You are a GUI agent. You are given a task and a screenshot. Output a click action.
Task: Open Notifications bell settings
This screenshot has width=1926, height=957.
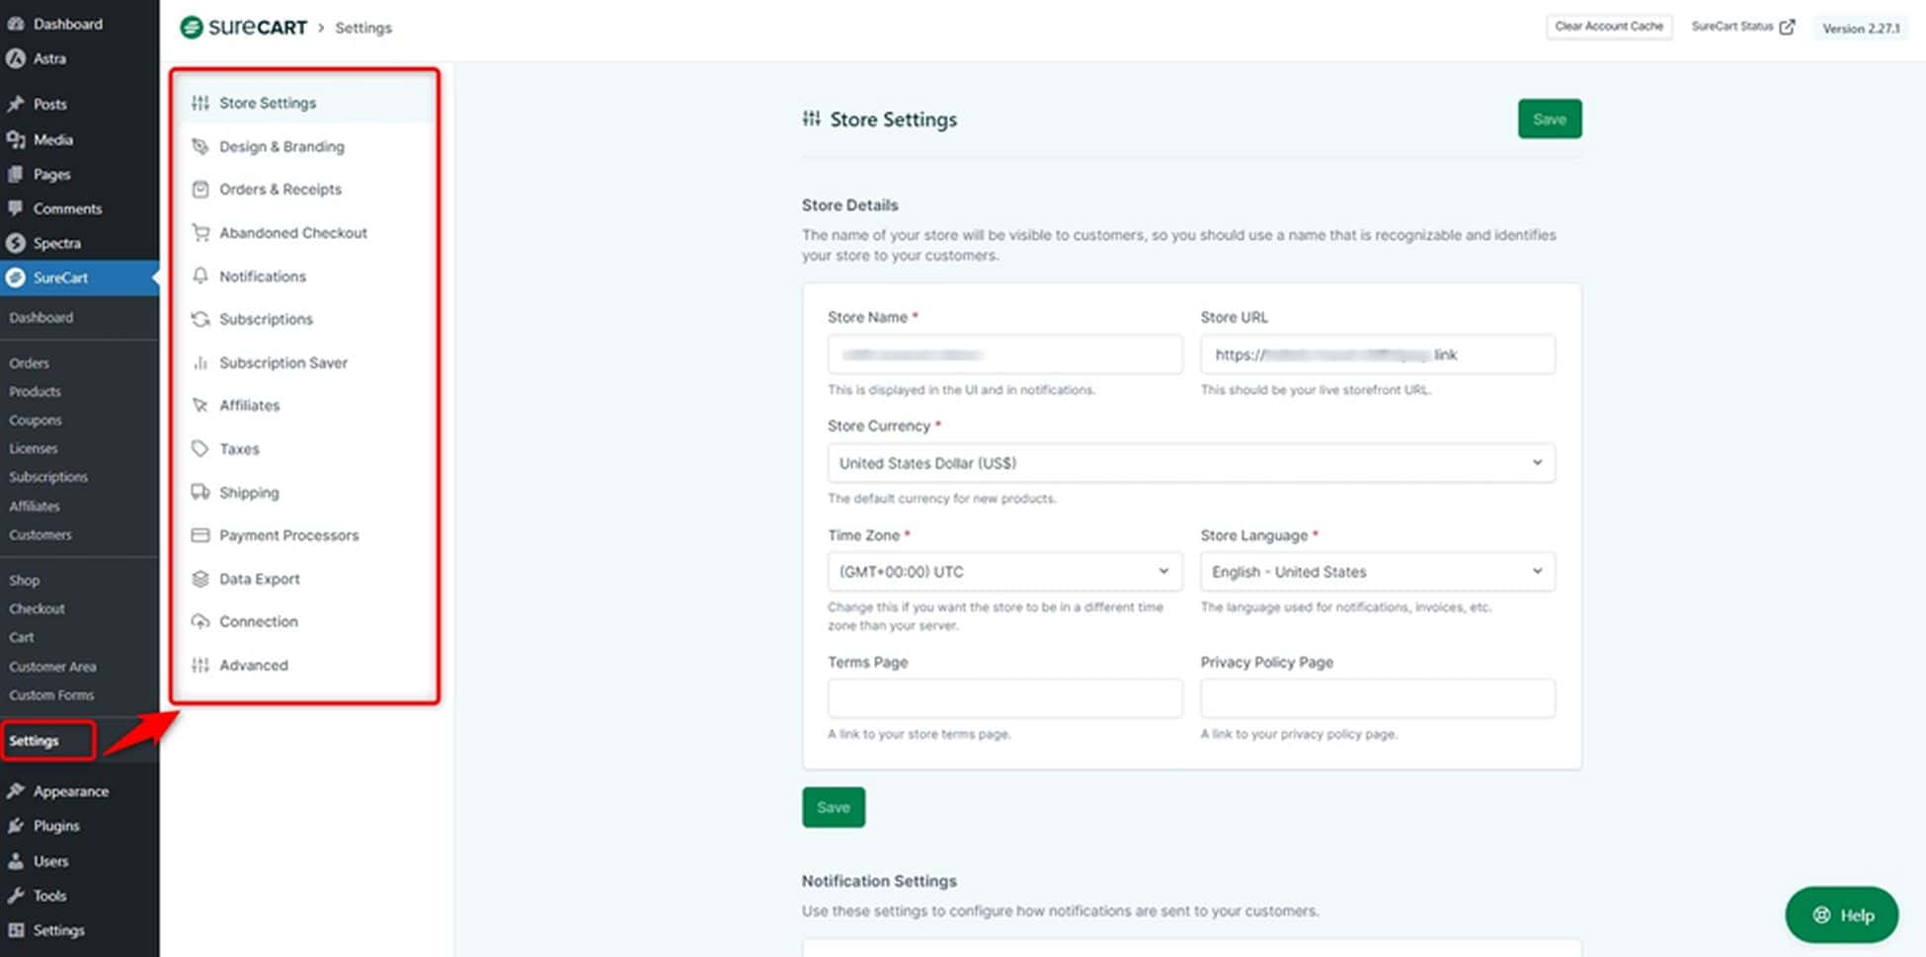pyautogui.click(x=201, y=276)
